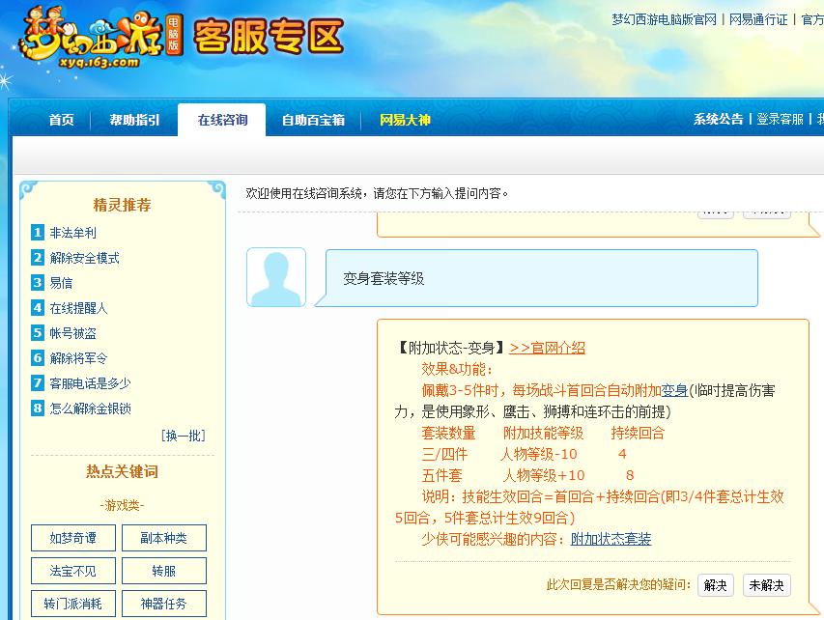Open the 网易通行证 link
The width and height of the screenshot is (824, 620).
[x=757, y=19]
